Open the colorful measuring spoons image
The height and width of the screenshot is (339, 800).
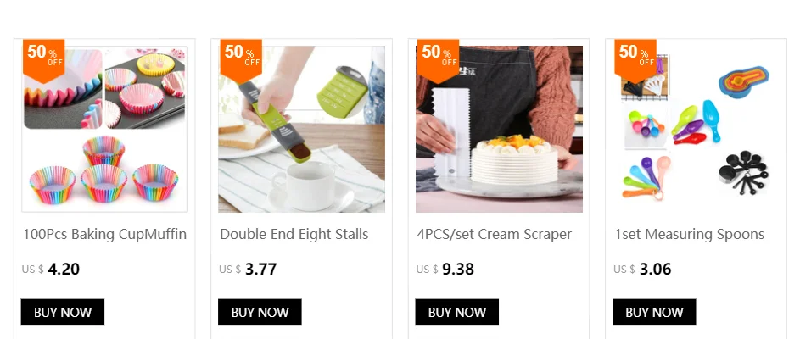point(696,129)
